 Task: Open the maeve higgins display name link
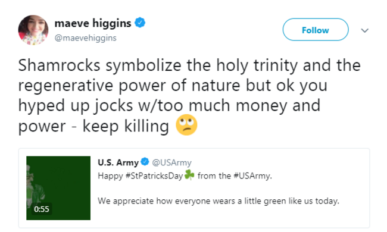tap(93, 23)
